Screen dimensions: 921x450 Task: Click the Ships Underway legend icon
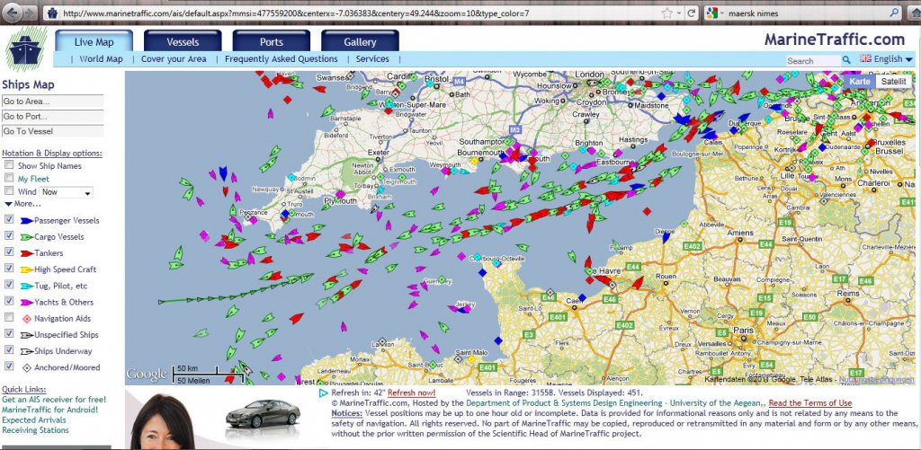coord(26,351)
